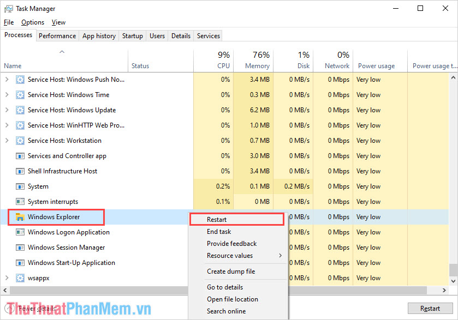Click the gear icon beside Service Host: Workstation
The image size is (458, 320).
[20, 141]
